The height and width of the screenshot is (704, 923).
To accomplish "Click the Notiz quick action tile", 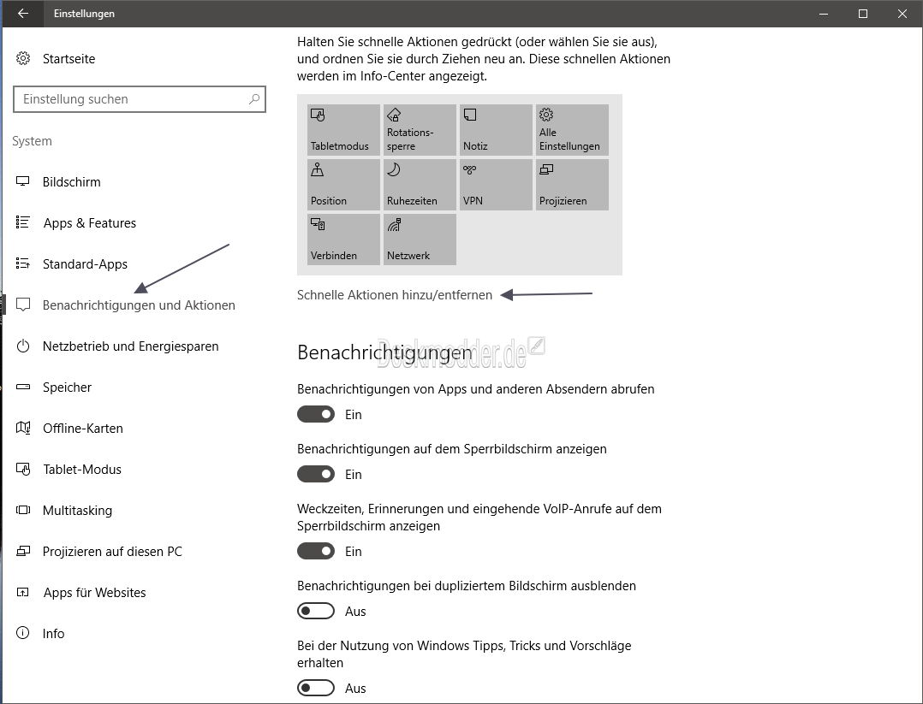I will pos(496,129).
